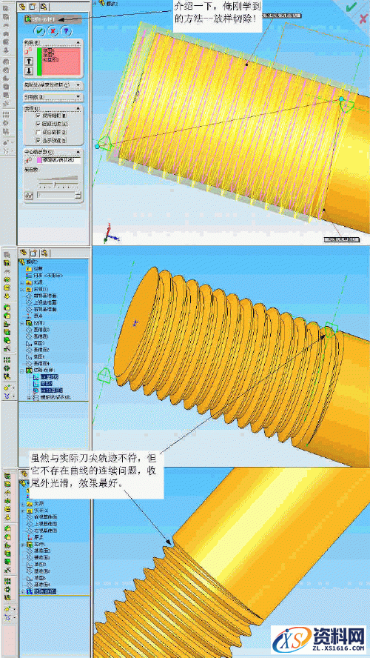Click linear pattern dot-grid icon in middle panel toolbar
This screenshot has height=658, width=370.
[7, 360]
